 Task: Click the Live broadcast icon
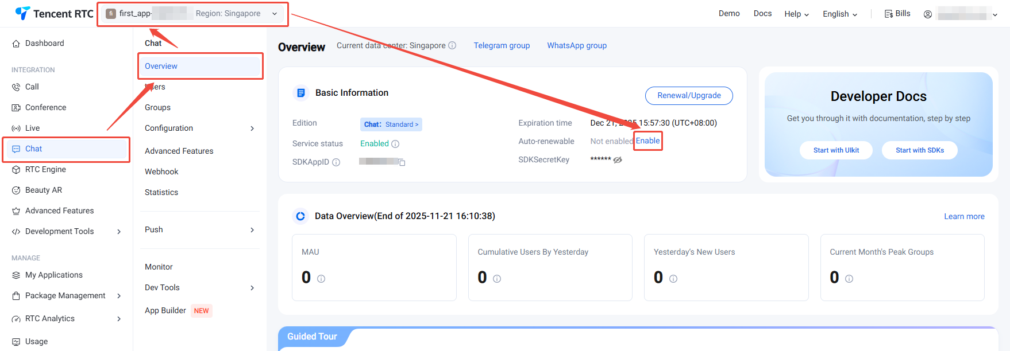[16, 128]
